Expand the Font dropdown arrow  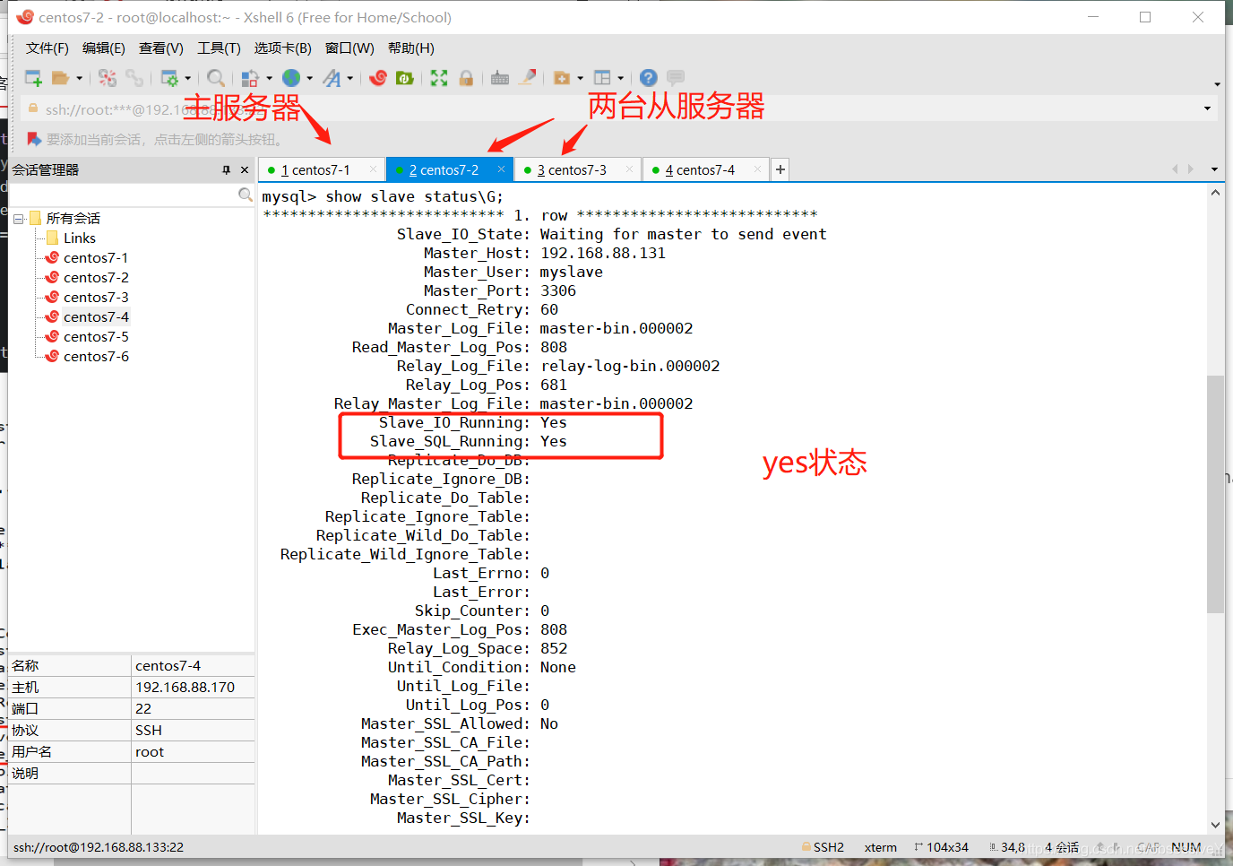pos(349,78)
